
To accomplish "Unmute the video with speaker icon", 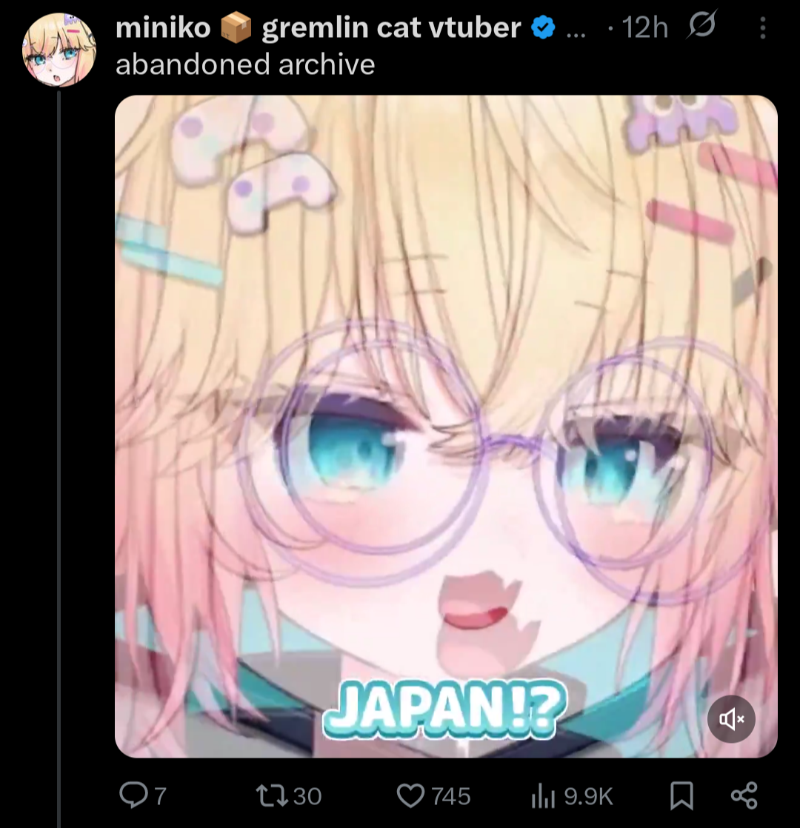I will (x=731, y=719).
